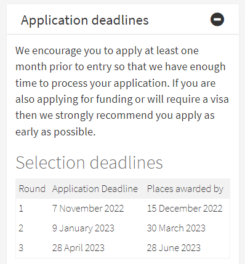This screenshot has height=264, width=245.
Task: Click the 30 March 2023 cell
Action: pyautogui.click(x=176, y=228)
